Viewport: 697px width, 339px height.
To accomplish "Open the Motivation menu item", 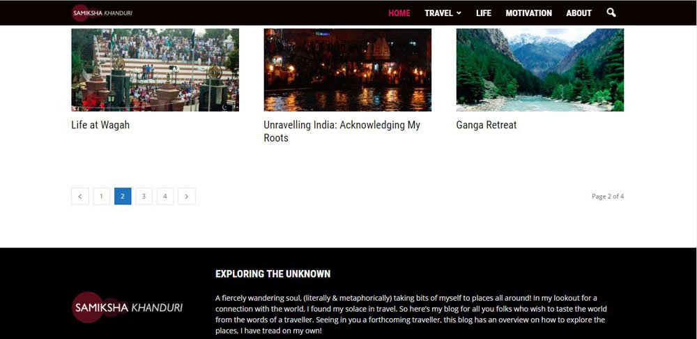I will click(x=528, y=13).
